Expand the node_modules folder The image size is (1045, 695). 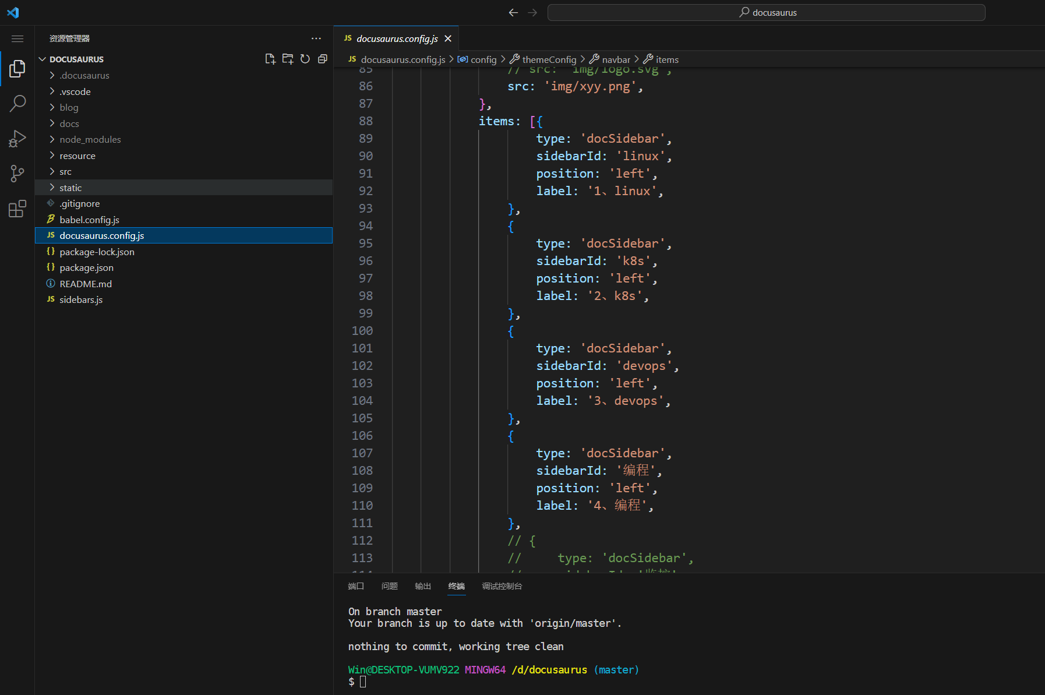183,139
